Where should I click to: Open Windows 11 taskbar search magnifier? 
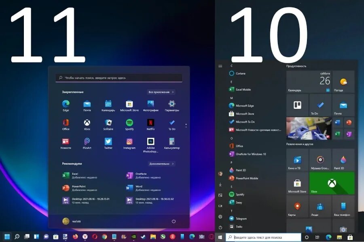click(x=17, y=237)
